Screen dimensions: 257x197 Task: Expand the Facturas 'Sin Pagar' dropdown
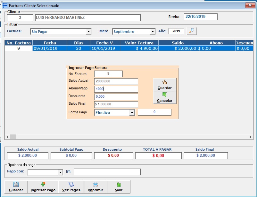click(x=88, y=32)
